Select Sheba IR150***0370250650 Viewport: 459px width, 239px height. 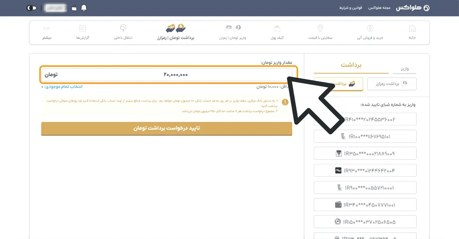[365, 222]
